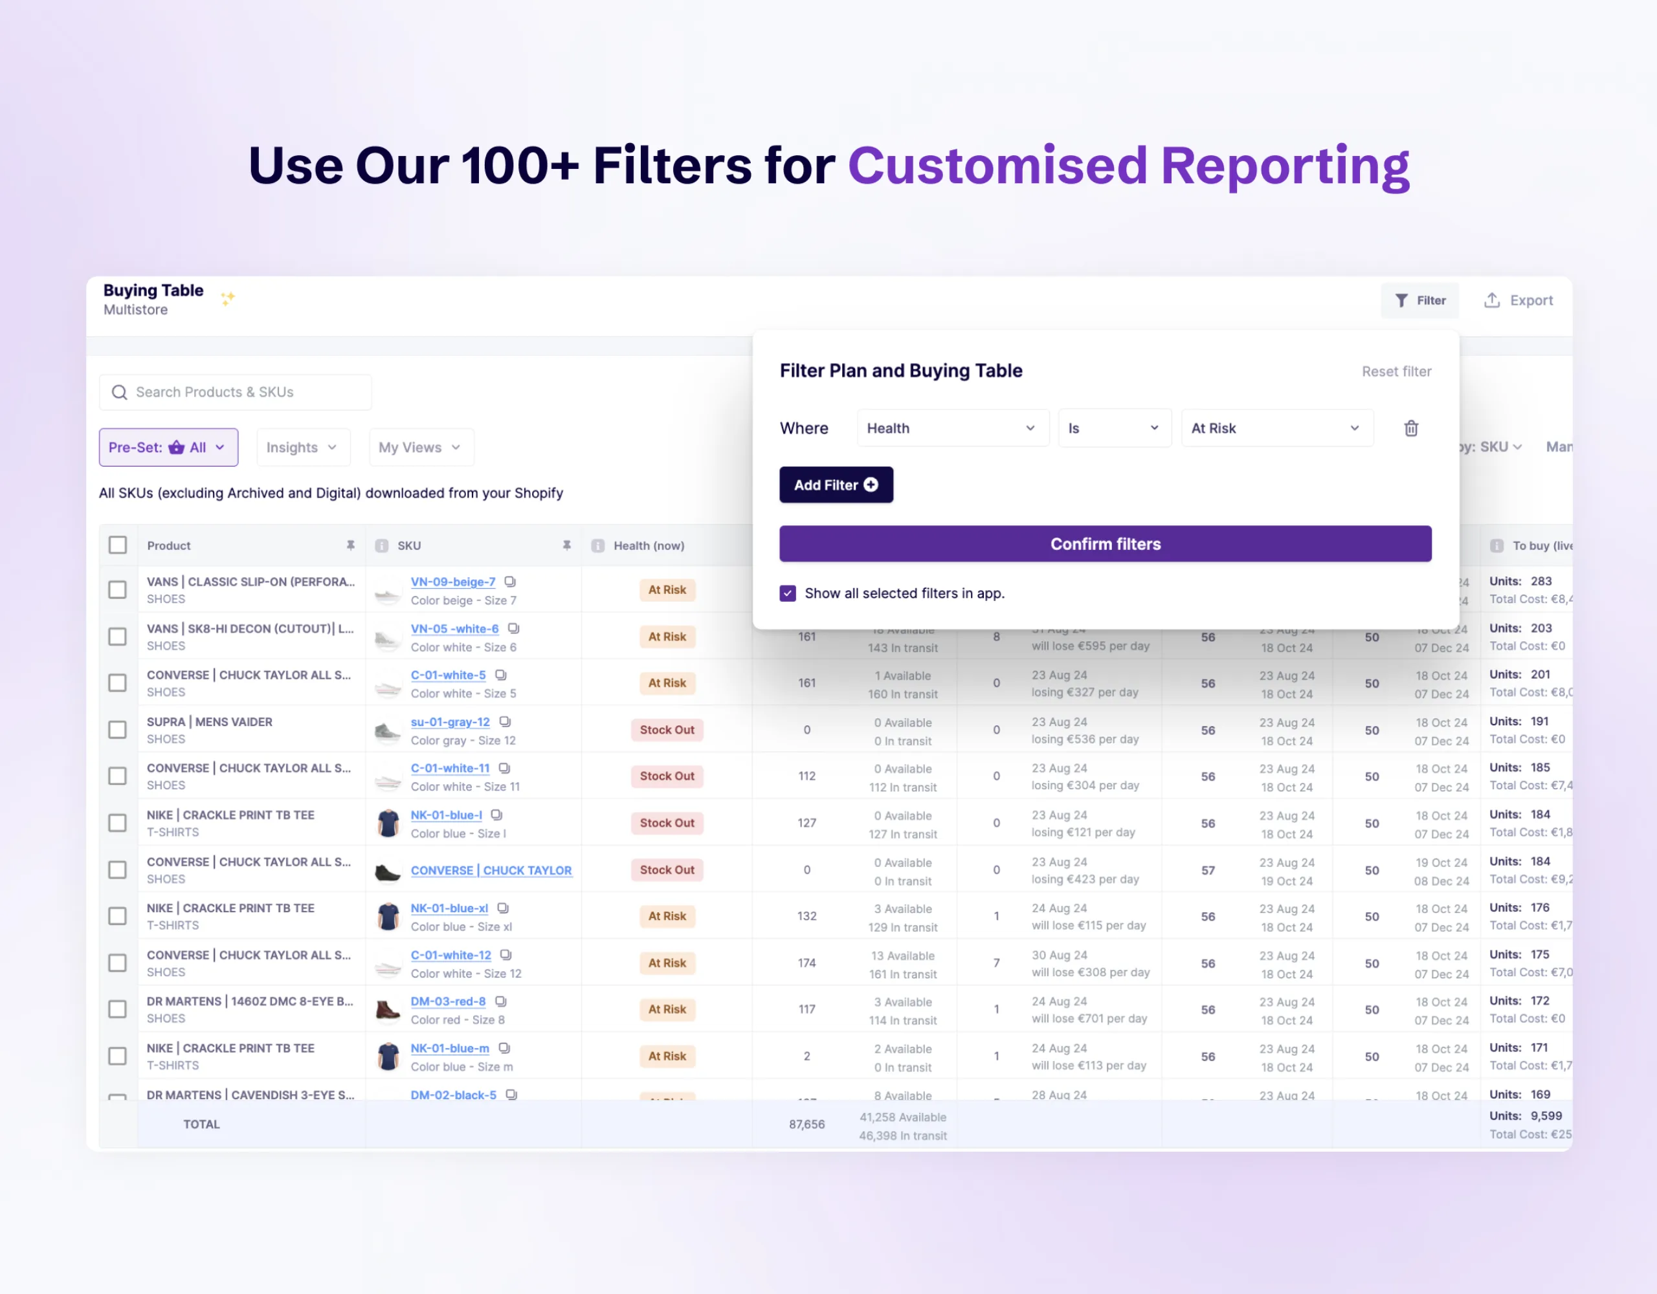The height and width of the screenshot is (1294, 1657).
Task: Click the '41,258 Available' total cell
Action: tap(903, 1117)
